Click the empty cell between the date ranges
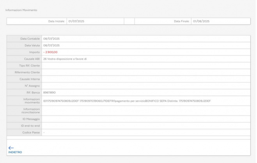The width and height of the screenshot is (257, 163). pos(129,21)
